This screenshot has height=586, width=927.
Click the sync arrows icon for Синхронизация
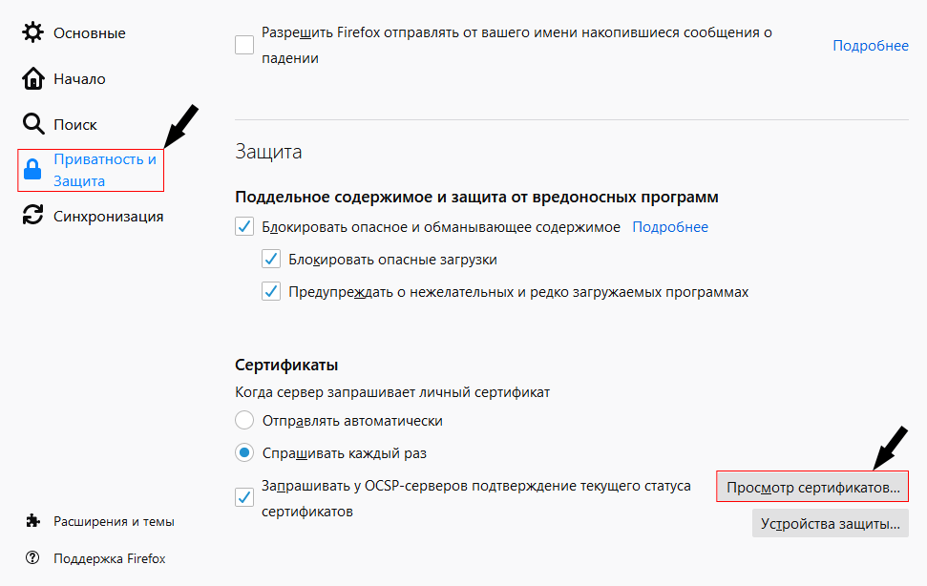(32, 215)
